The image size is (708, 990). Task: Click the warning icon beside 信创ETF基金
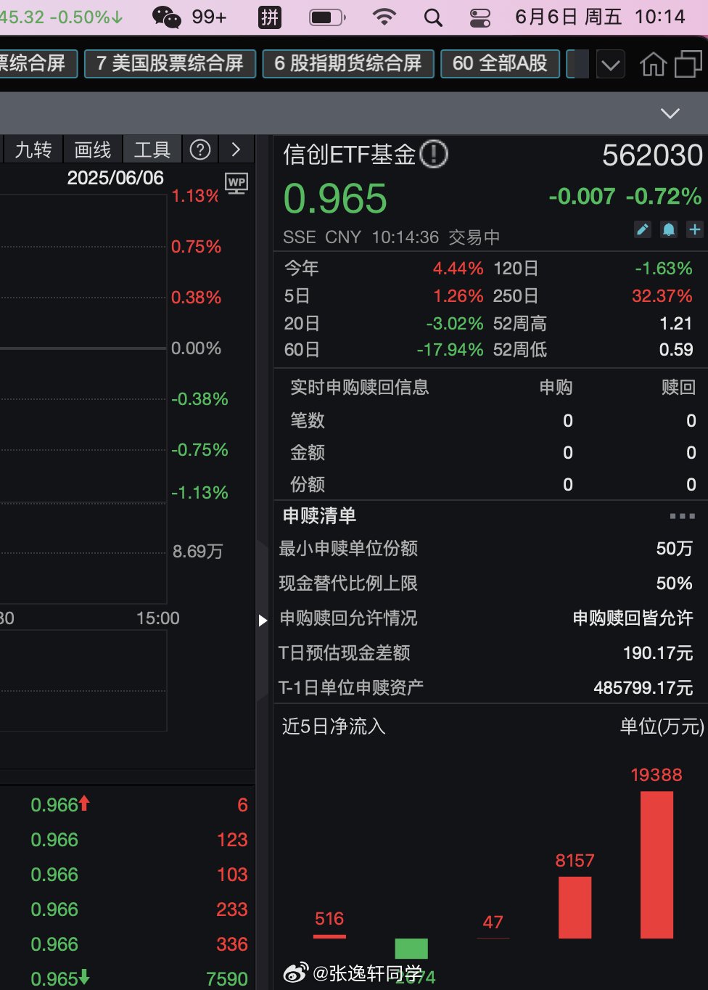click(x=434, y=155)
